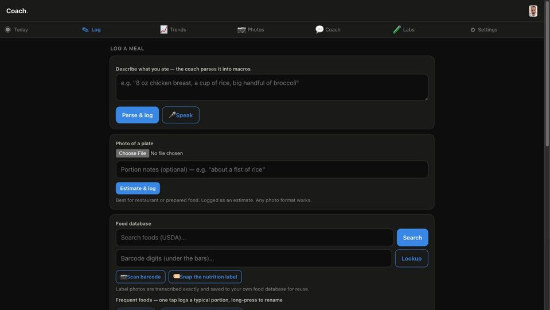Click the Photos camera icon
The image size is (550, 310).
[241, 30]
